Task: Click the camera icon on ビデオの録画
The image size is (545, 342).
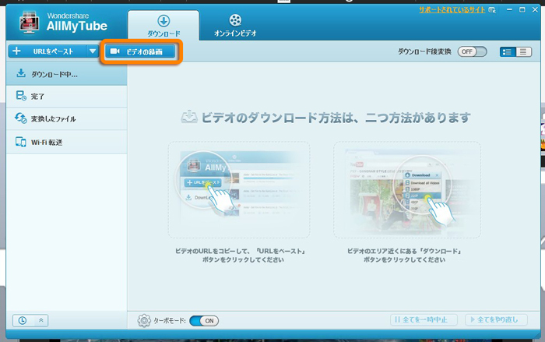Action: 114,51
